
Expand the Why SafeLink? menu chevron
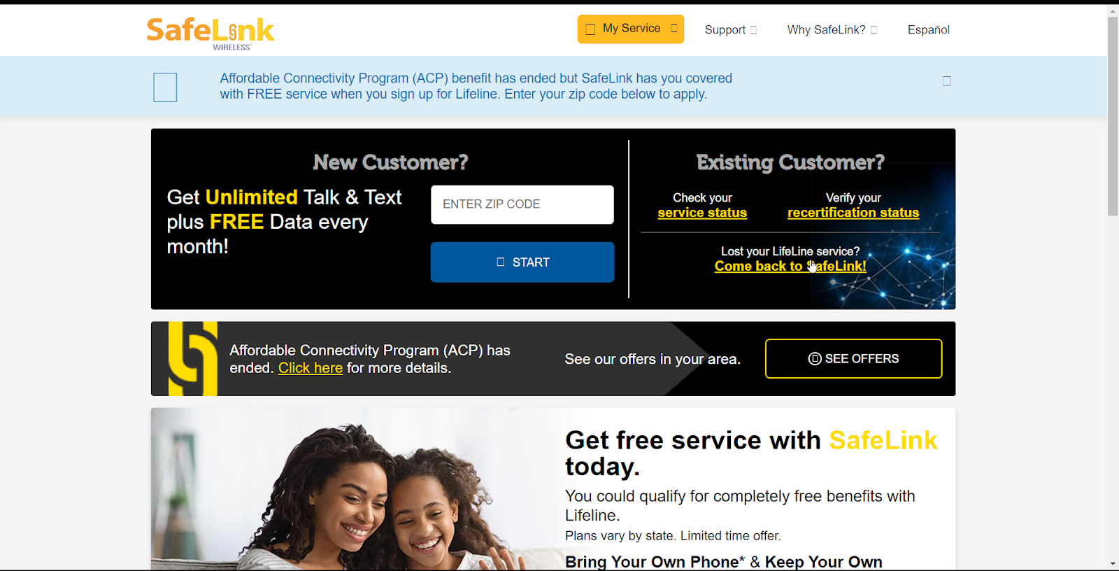pos(874,30)
